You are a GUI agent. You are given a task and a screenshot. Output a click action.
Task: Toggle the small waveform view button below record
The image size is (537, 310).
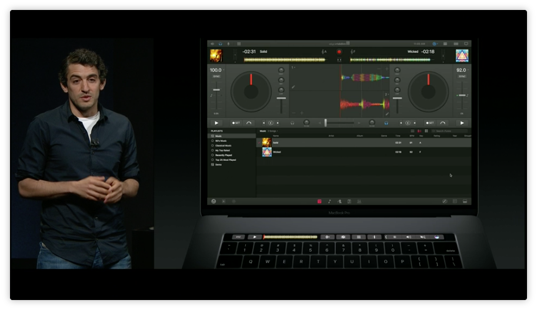(x=339, y=60)
